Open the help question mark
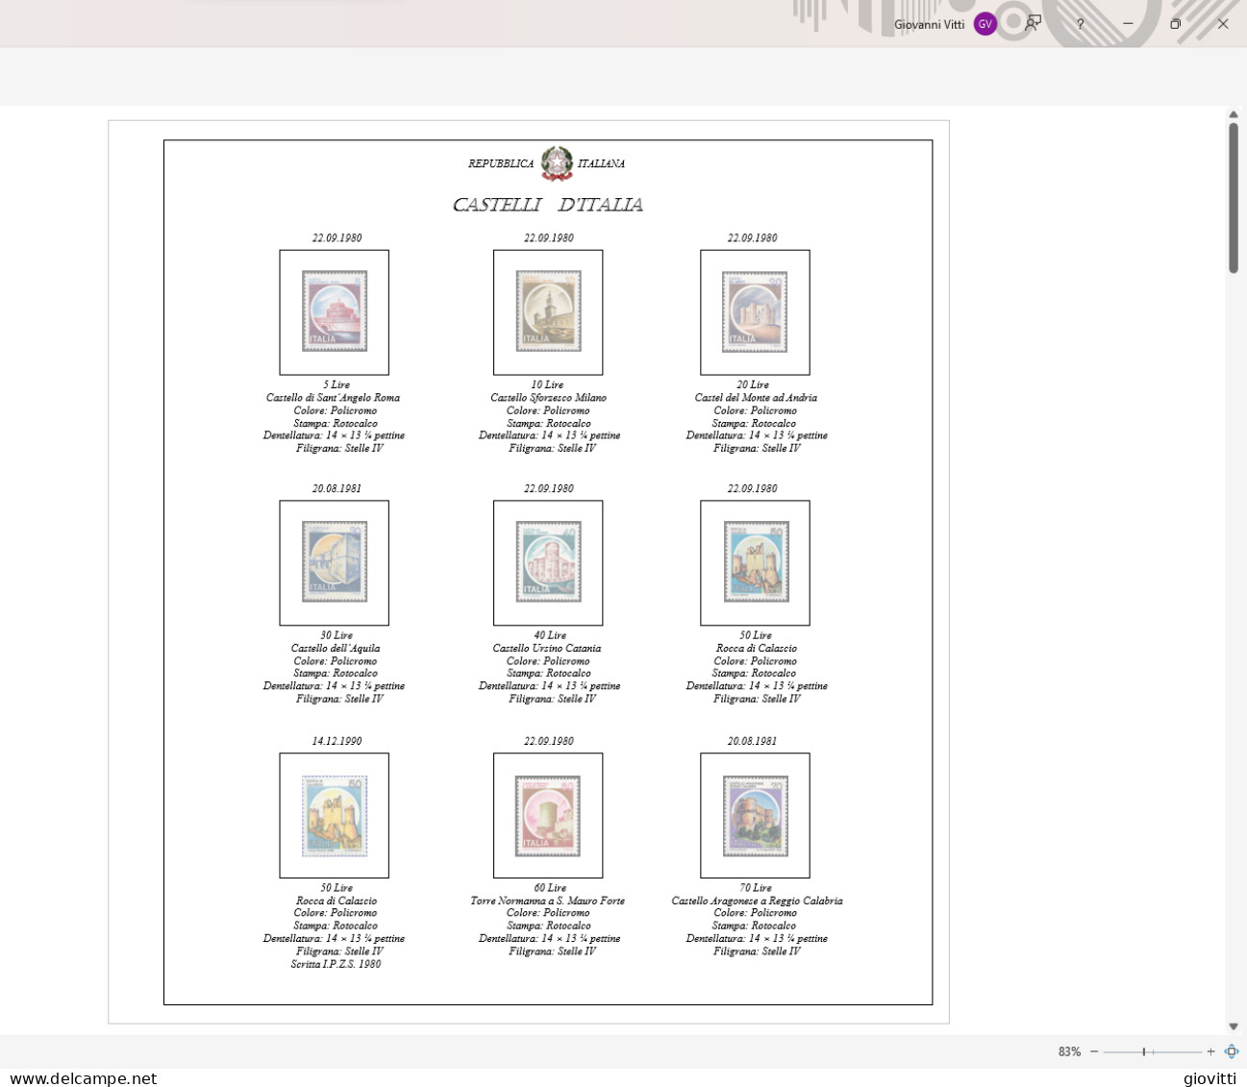Screen dimensions: 1247x1087 pos(1081,24)
